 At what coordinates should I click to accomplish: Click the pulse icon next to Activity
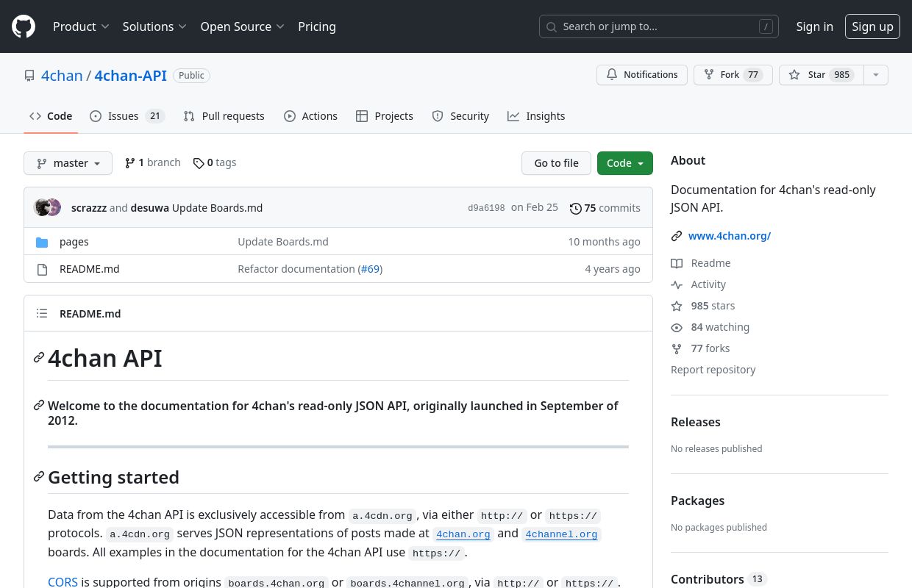click(x=677, y=284)
